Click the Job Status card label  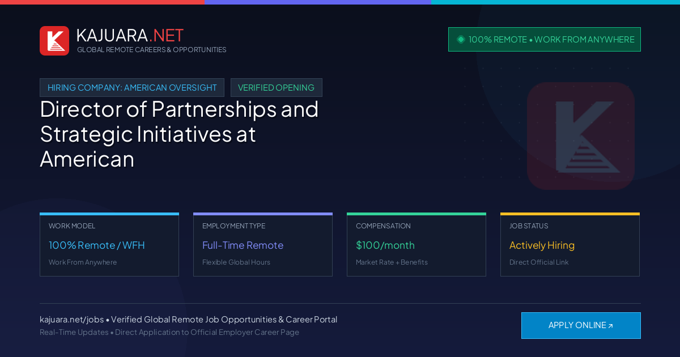click(x=529, y=226)
